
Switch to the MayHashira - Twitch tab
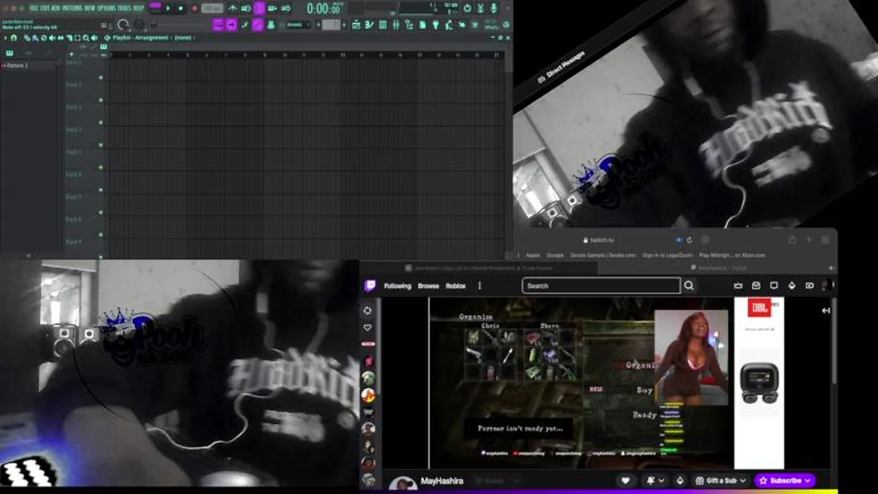(x=719, y=268)
